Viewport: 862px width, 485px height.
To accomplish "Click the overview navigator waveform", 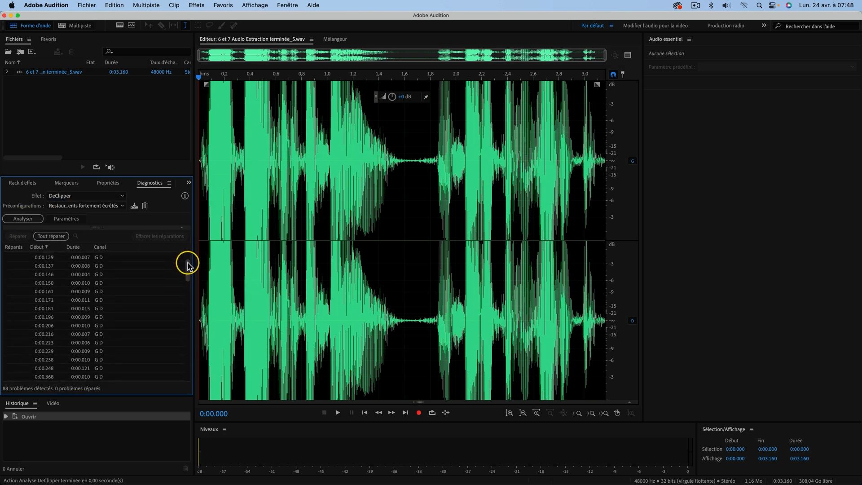I will tap(403, 55).
